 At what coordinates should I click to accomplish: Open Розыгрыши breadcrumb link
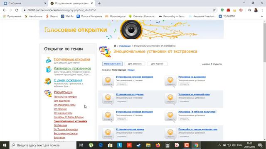click(x=125, y=46)
